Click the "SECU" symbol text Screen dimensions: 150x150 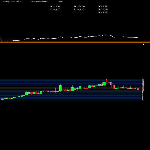[x=60, y=2]
